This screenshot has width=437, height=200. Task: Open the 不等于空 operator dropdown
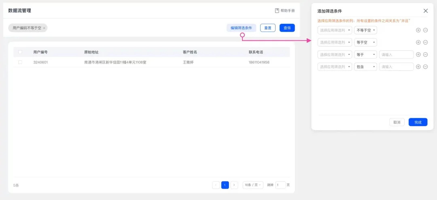click(366, 30)
